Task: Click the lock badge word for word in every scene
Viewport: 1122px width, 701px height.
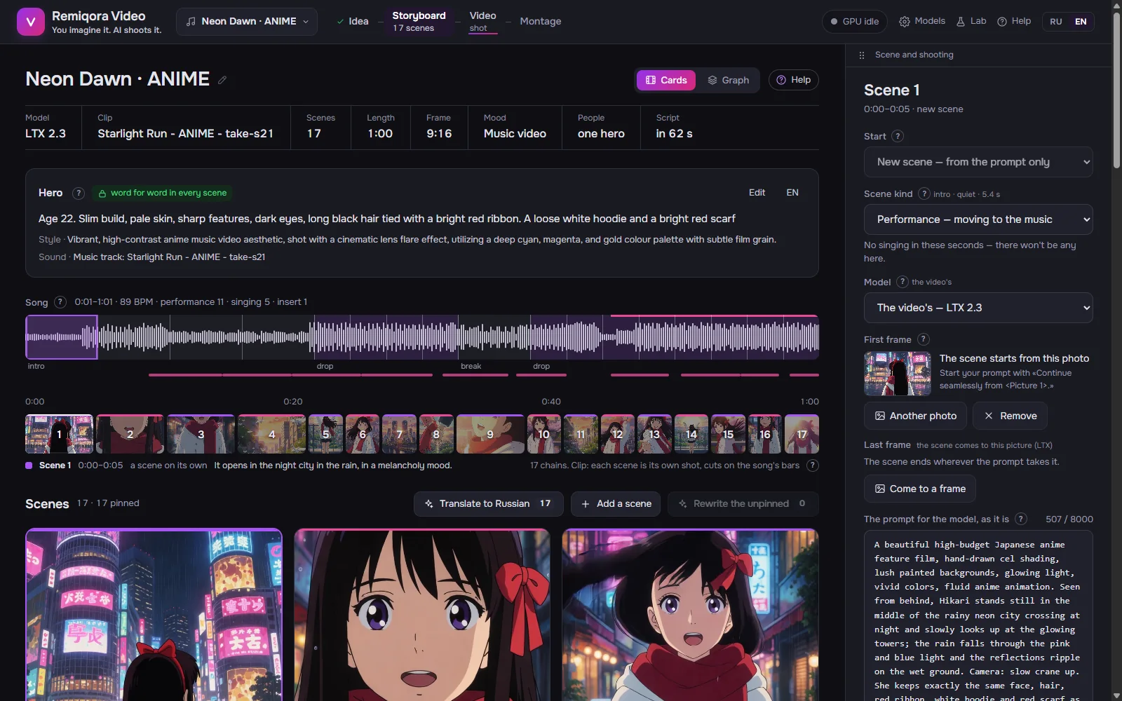Action: pos(163,193)
